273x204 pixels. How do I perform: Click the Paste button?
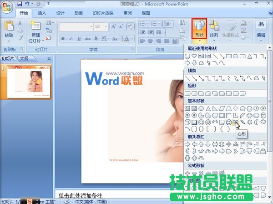[x=9, y=29]
